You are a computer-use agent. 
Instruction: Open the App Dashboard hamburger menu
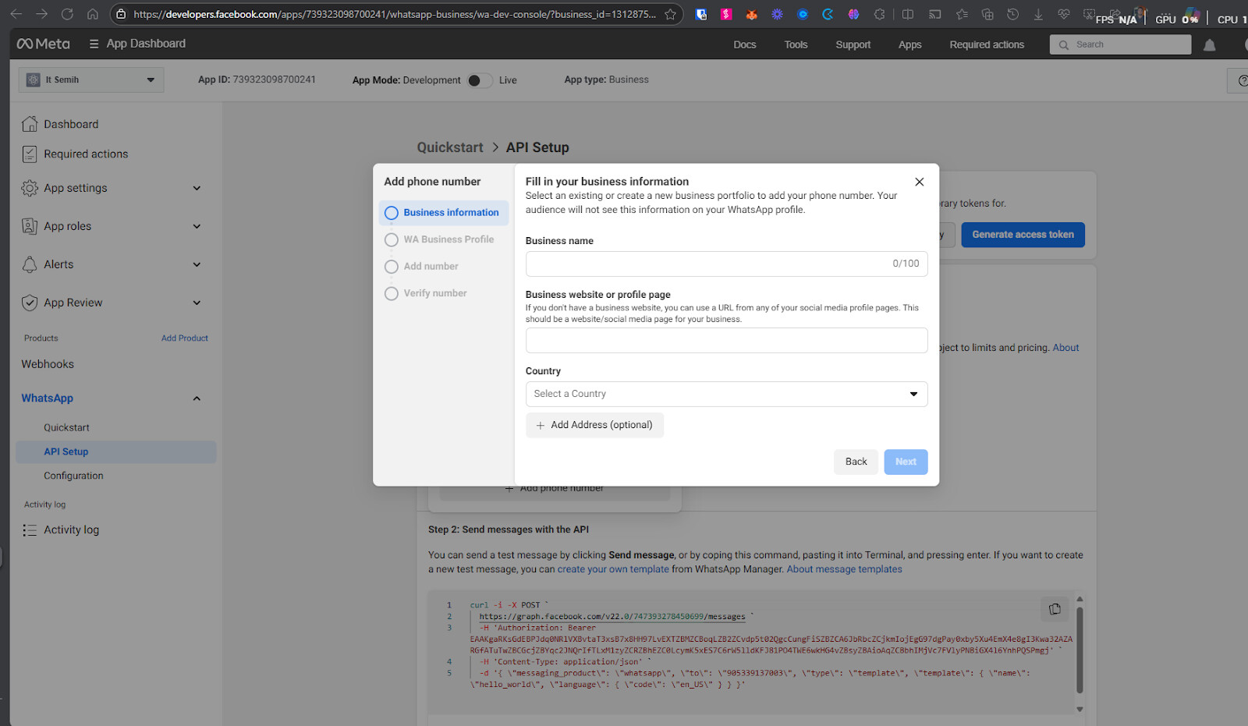94,44
